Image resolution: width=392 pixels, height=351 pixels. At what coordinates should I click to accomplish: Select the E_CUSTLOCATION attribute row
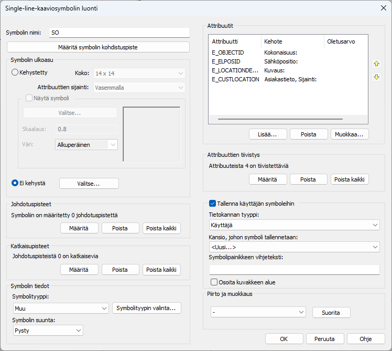point(235,79)
